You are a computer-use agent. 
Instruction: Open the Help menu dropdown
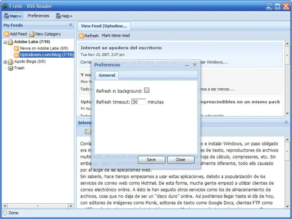click(x=64, y=16)
